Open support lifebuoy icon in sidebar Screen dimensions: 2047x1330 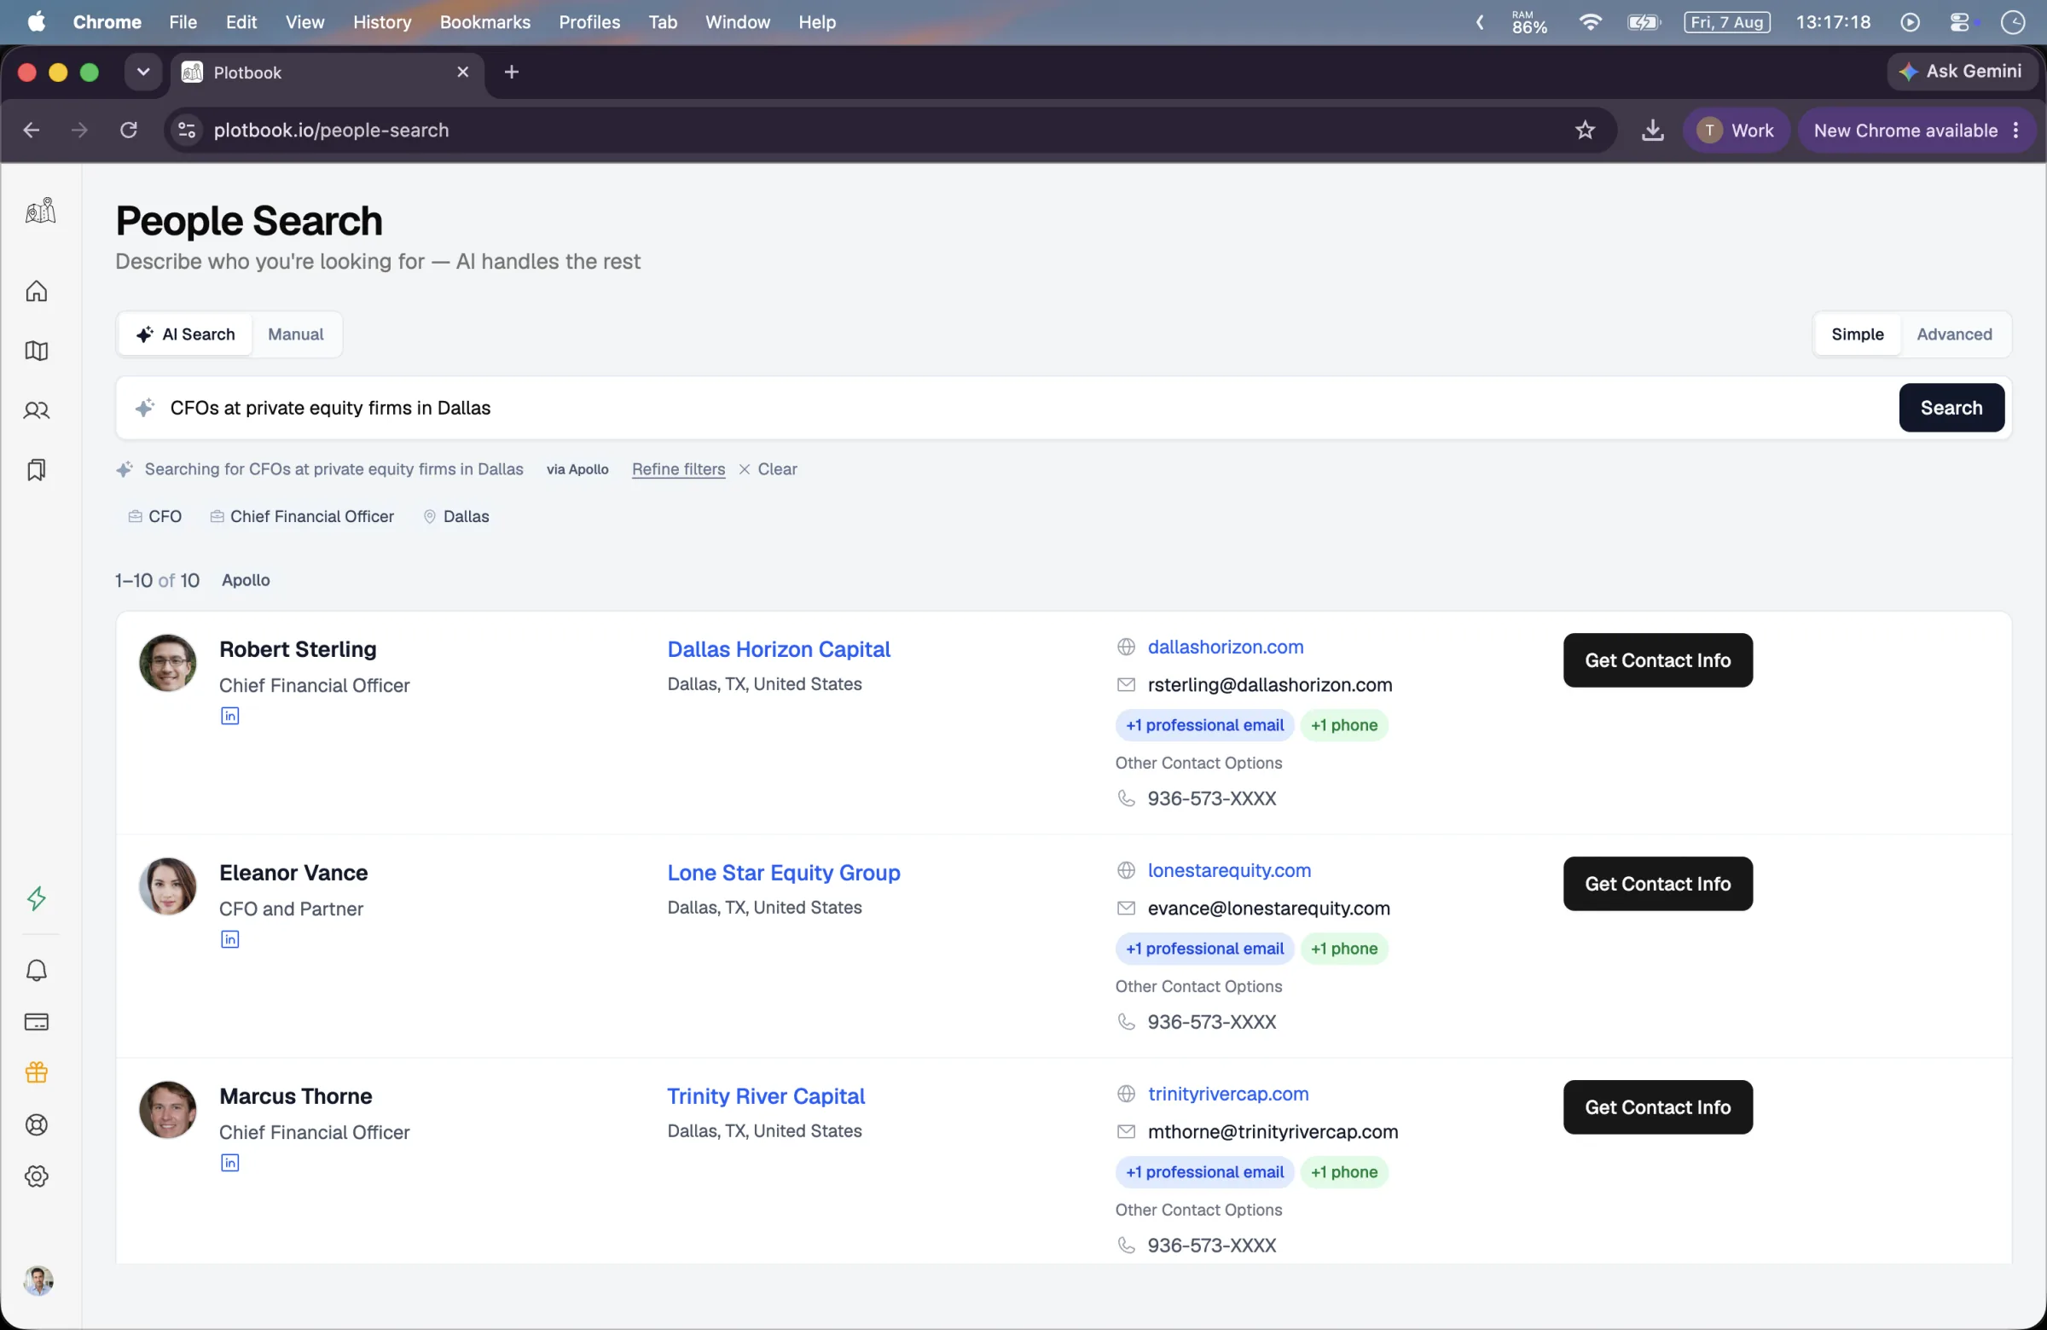[36, 1125]
